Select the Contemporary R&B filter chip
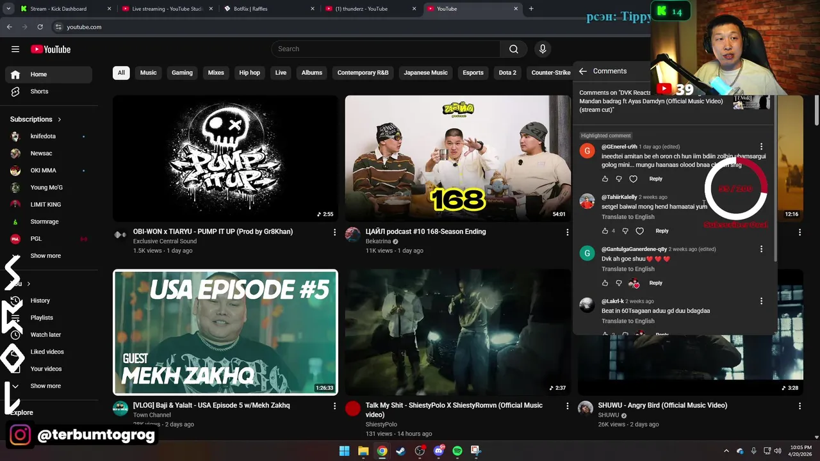Screen dimensions: 820x461 (x=363, y=73)
